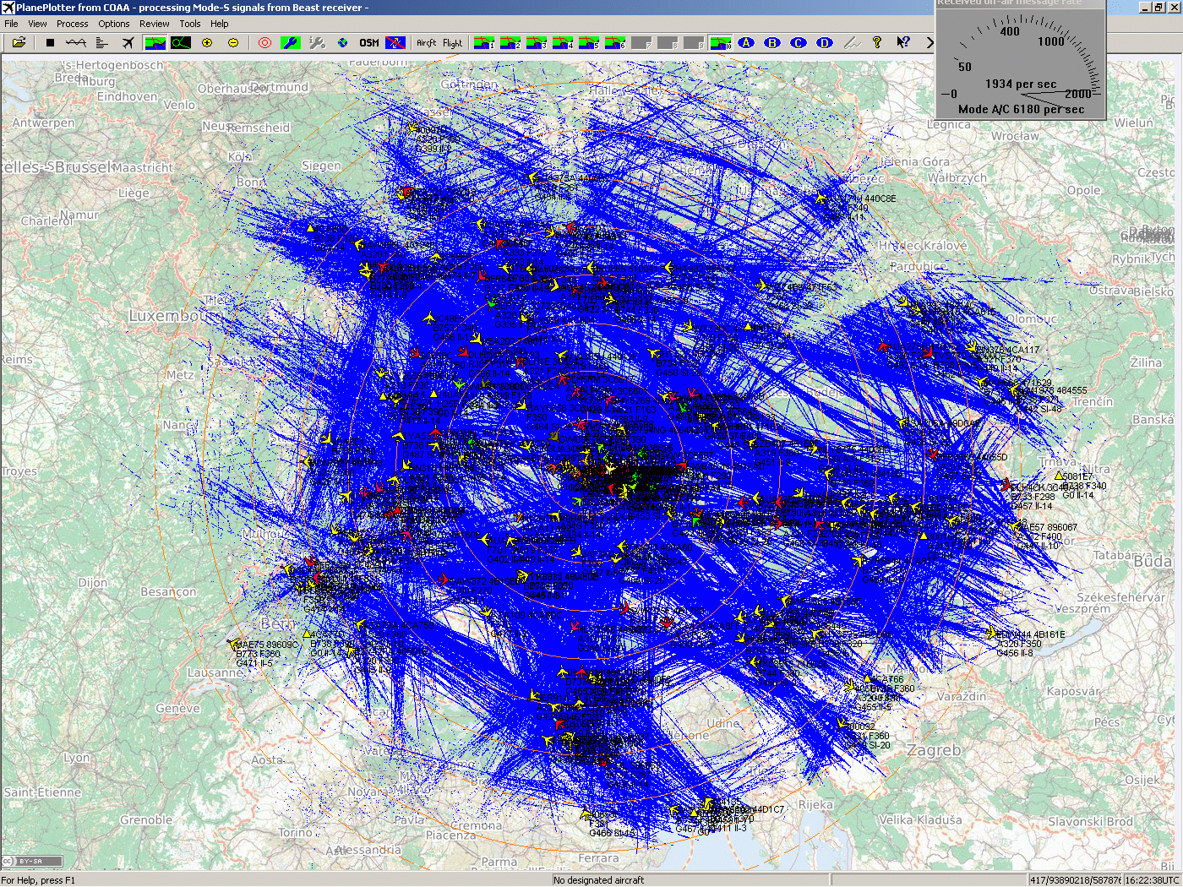Open the Process menu
Image resolution: width=1183 pixels, height=887 pixels.
tap(72, 24)
